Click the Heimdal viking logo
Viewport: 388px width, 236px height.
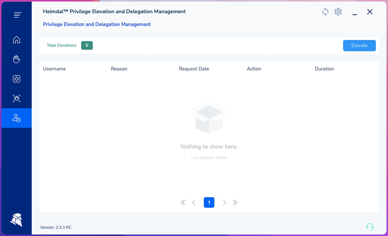[x=16, y=220]
